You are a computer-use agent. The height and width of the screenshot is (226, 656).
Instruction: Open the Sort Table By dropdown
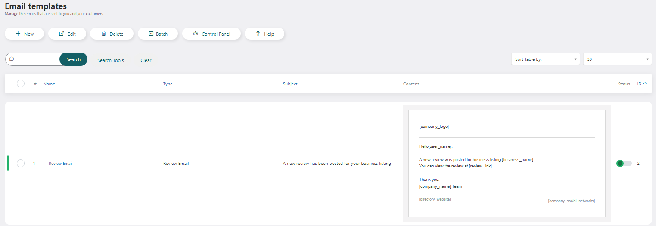[545, 59]
